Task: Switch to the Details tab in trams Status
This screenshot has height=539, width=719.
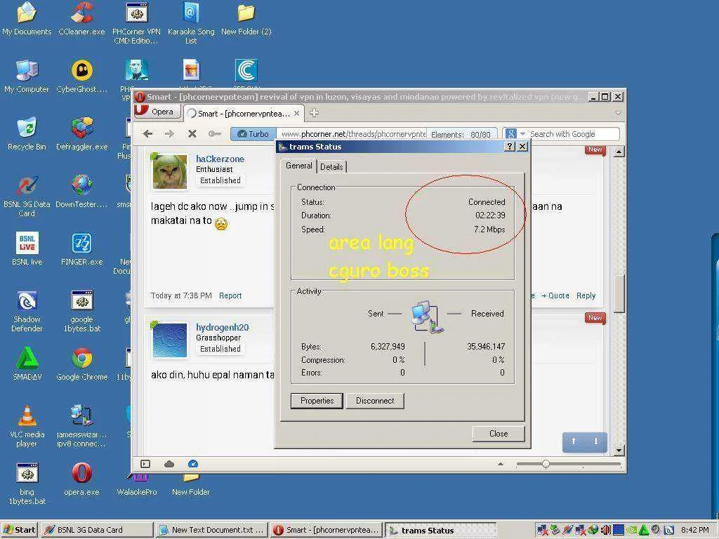Action: (x=331, y=167)
